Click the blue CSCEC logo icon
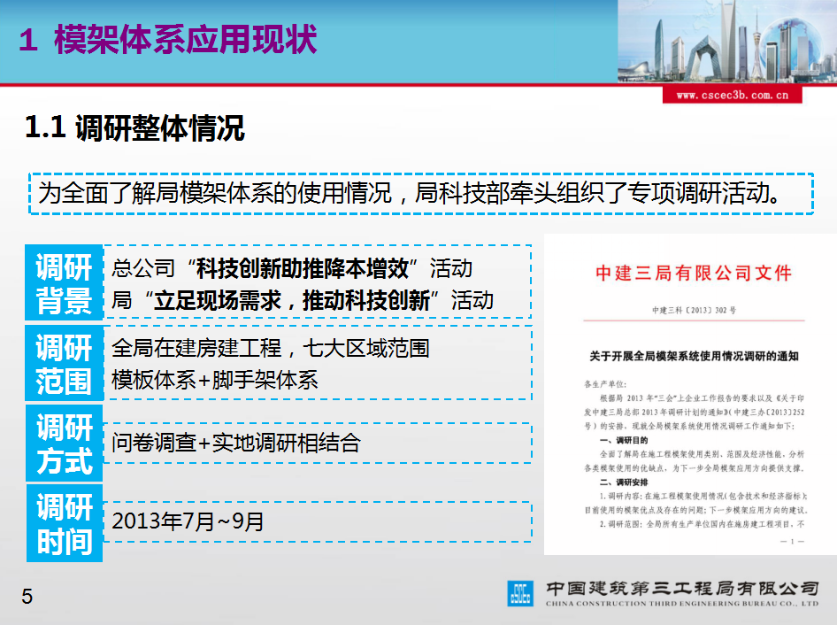Image resolution: width=837 pixels, height=625 pixels. pyautogui.click(x=520, y=593)
